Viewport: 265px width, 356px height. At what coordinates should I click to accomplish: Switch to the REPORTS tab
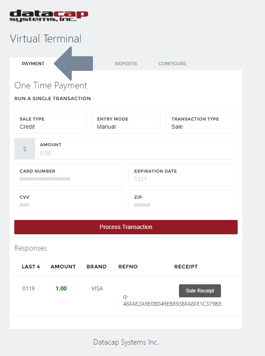[x=126, y=64]
